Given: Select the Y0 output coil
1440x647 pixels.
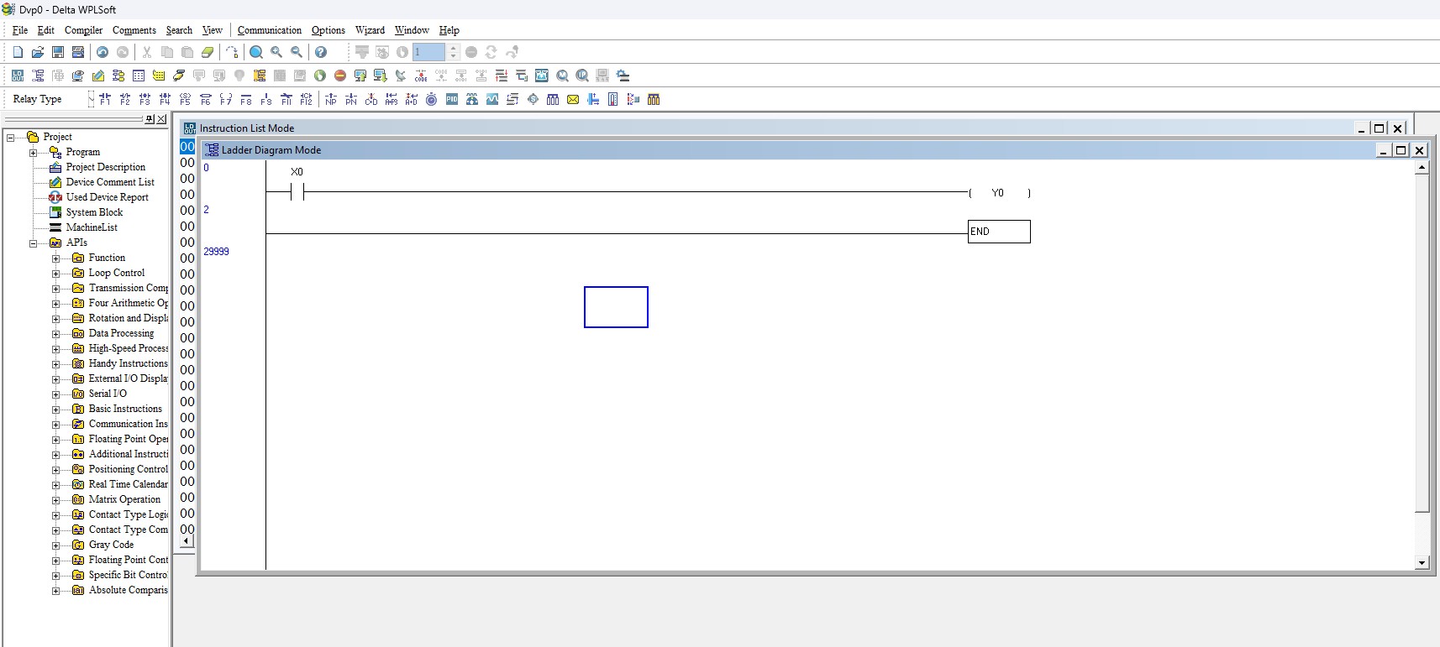Looking at the screenshot, I should pyautogui.click(x=999, y=193).
